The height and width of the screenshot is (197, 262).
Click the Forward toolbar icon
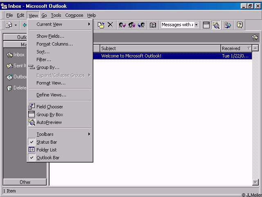[x=141, y=25]
